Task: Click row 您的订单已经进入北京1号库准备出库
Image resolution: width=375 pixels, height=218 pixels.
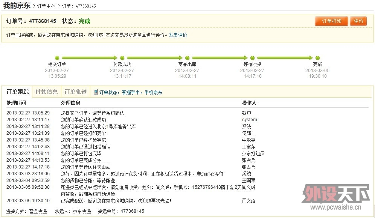Action: [187, 126]
